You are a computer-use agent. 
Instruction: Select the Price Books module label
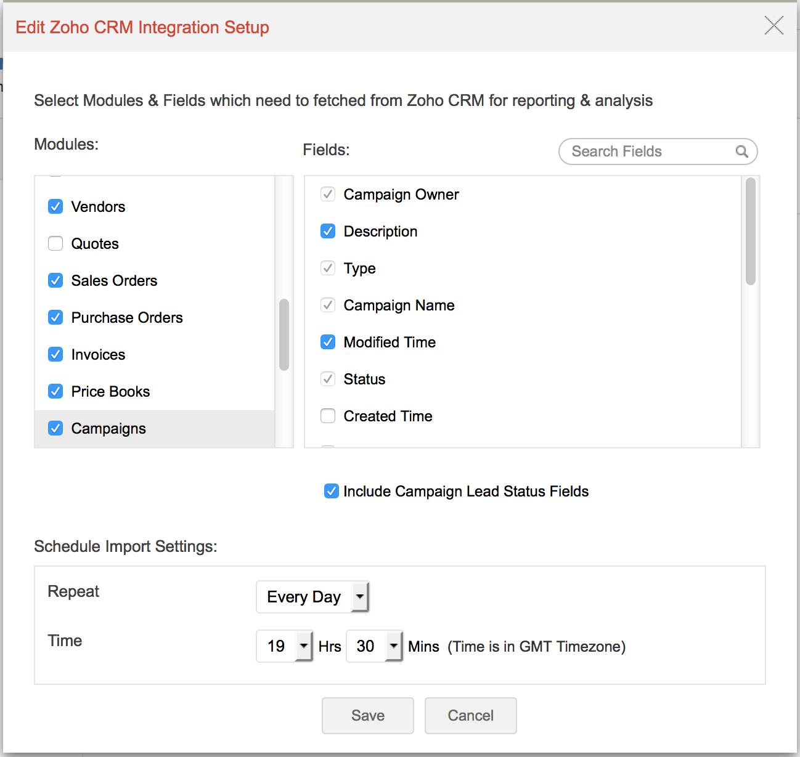tap(110, 392)
